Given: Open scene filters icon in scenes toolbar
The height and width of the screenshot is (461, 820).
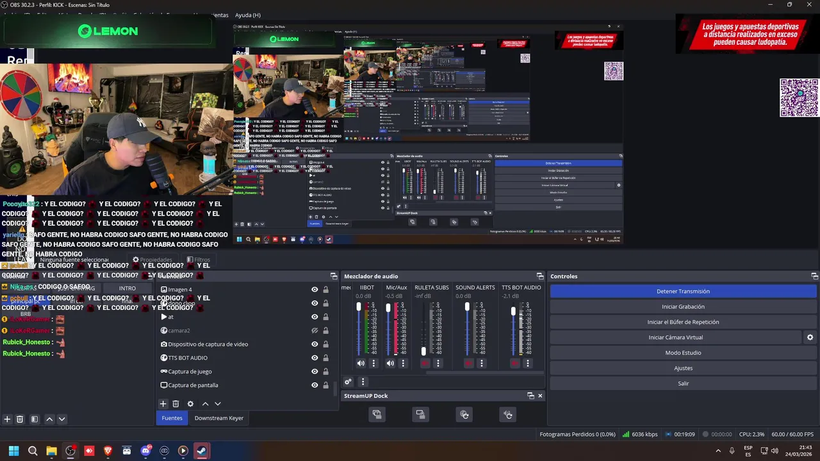Looking at the screenshot, I should [35, 419].
